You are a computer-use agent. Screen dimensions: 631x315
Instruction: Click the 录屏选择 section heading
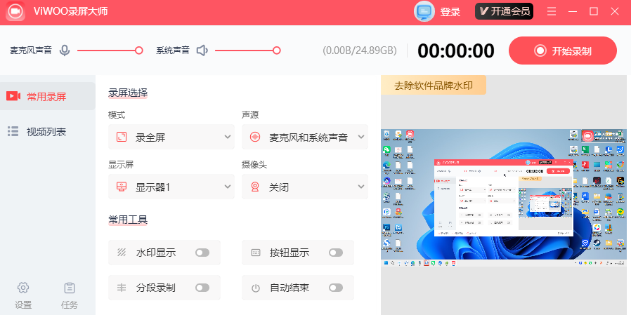(x=128, y=93)
